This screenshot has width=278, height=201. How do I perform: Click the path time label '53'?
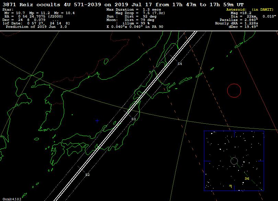[x=134, y=119]
